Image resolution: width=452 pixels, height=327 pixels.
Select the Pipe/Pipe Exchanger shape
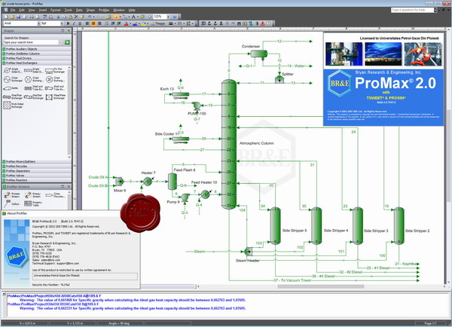pyautogui.click(x=12, y=97)
